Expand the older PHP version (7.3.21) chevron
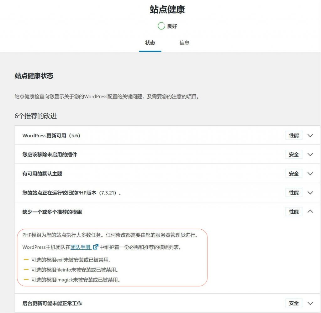 (310, 193)
